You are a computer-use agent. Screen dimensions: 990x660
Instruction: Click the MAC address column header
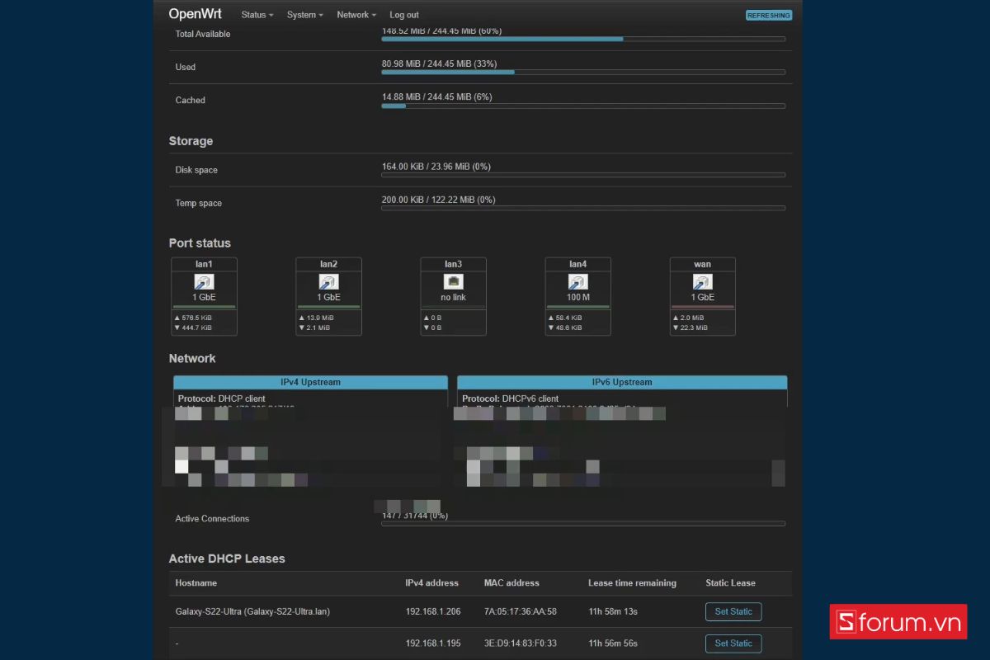(x=511, y=582)
